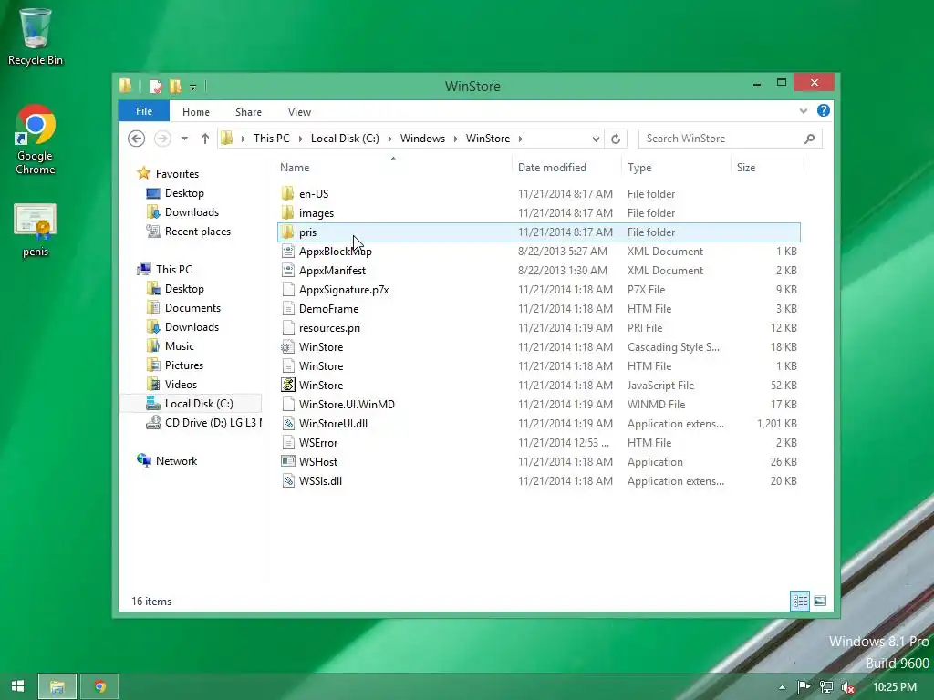Open the recent locations dropdown
The image size is (934, 700).
[x=184, y=139]
